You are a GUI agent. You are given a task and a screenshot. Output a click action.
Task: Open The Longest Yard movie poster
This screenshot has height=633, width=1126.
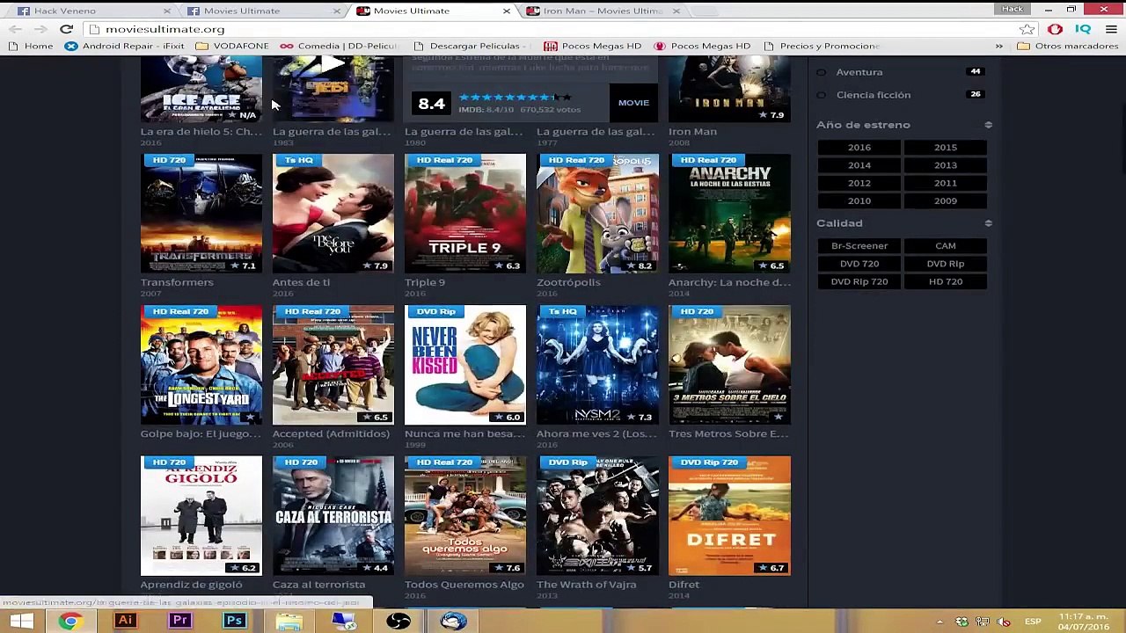[x=201, y=365]
